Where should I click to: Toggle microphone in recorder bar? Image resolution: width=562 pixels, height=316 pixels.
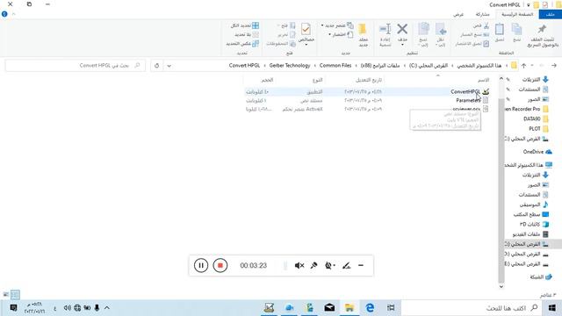click(314, 265)
